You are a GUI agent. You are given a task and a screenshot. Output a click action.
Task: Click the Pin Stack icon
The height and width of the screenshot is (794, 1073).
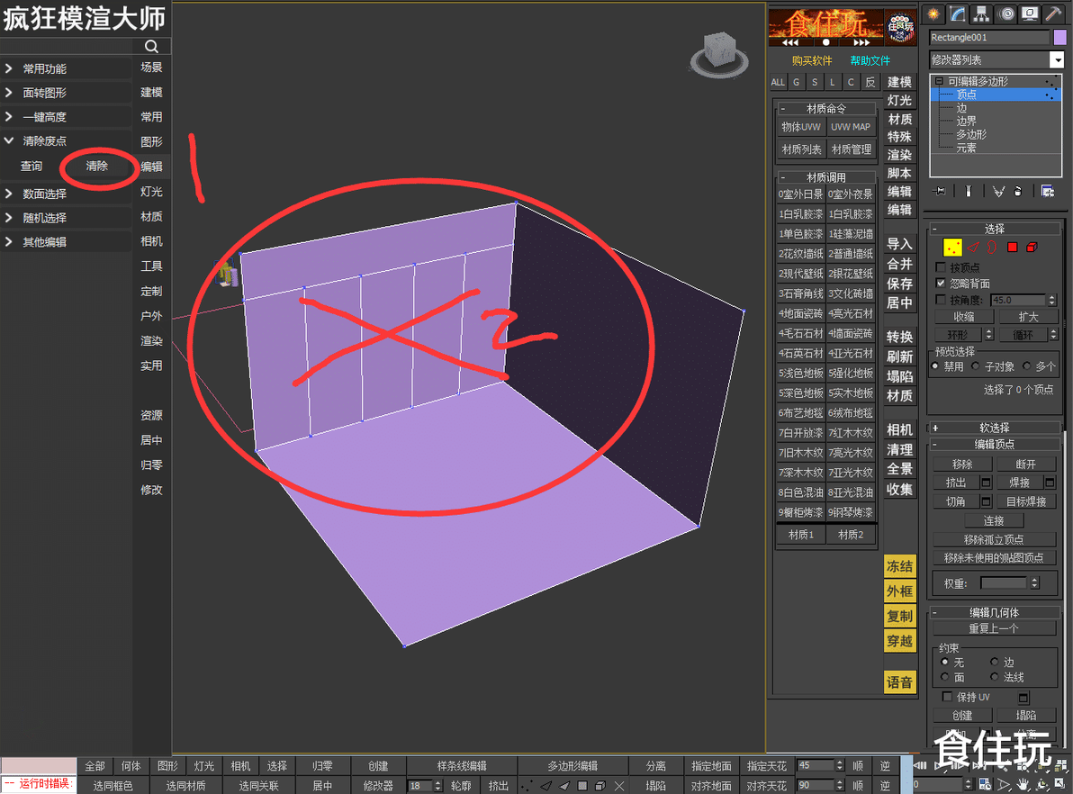pos(941,191)
